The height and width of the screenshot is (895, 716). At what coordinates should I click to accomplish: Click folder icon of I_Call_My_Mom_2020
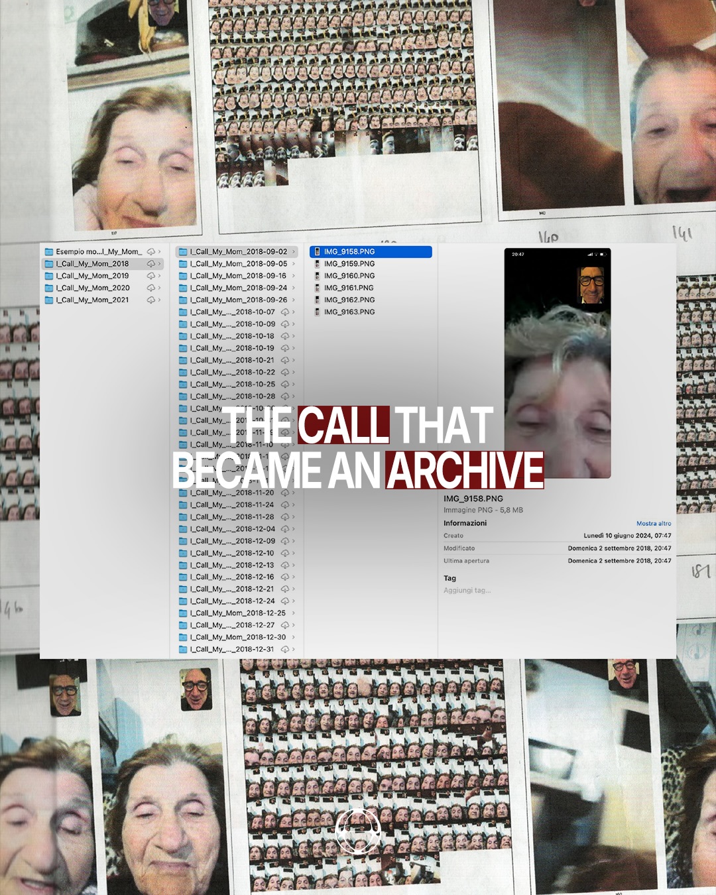coord(49,288)
